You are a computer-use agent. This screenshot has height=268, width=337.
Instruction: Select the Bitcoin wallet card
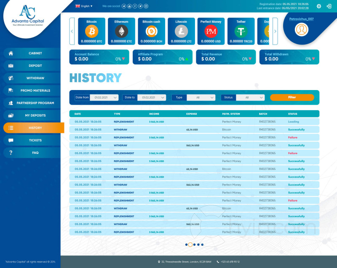click(91, 31)
